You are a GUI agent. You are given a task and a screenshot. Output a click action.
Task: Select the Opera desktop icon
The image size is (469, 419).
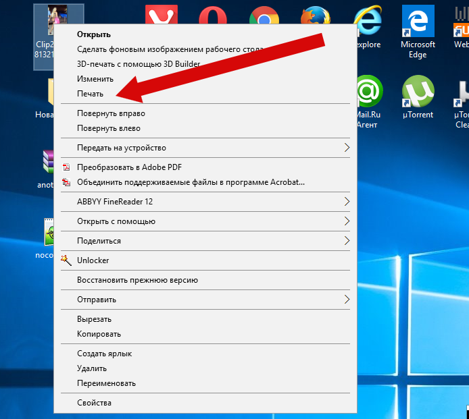pyautogui.click(x=213, y=15)
